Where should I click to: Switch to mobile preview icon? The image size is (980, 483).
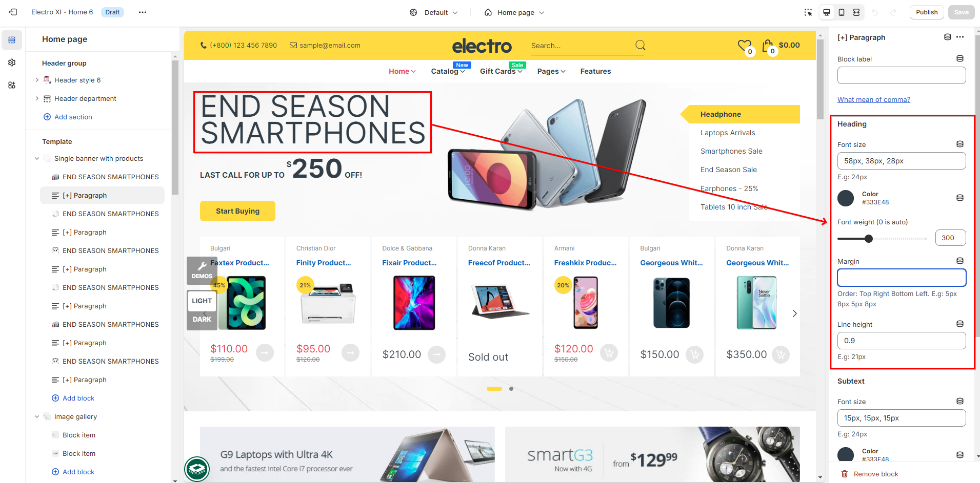[842, 12]
